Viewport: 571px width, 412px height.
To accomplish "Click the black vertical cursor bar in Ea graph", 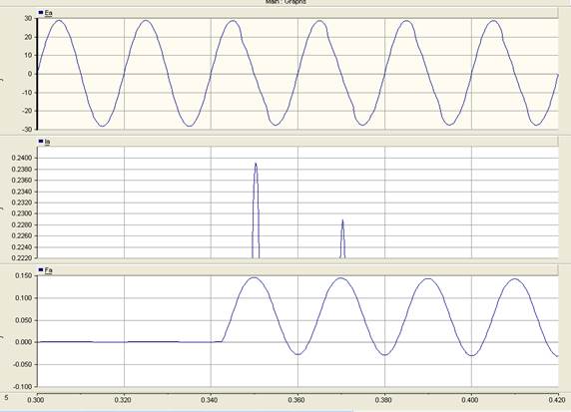I will [37, 74].
